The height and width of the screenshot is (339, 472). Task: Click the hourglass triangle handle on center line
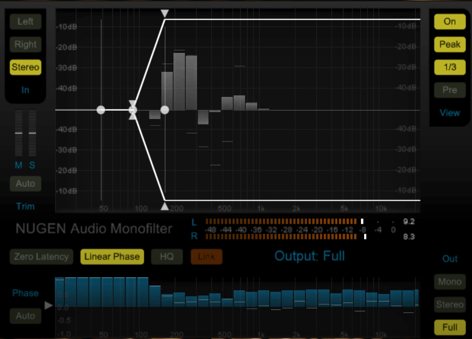[133, 110]
